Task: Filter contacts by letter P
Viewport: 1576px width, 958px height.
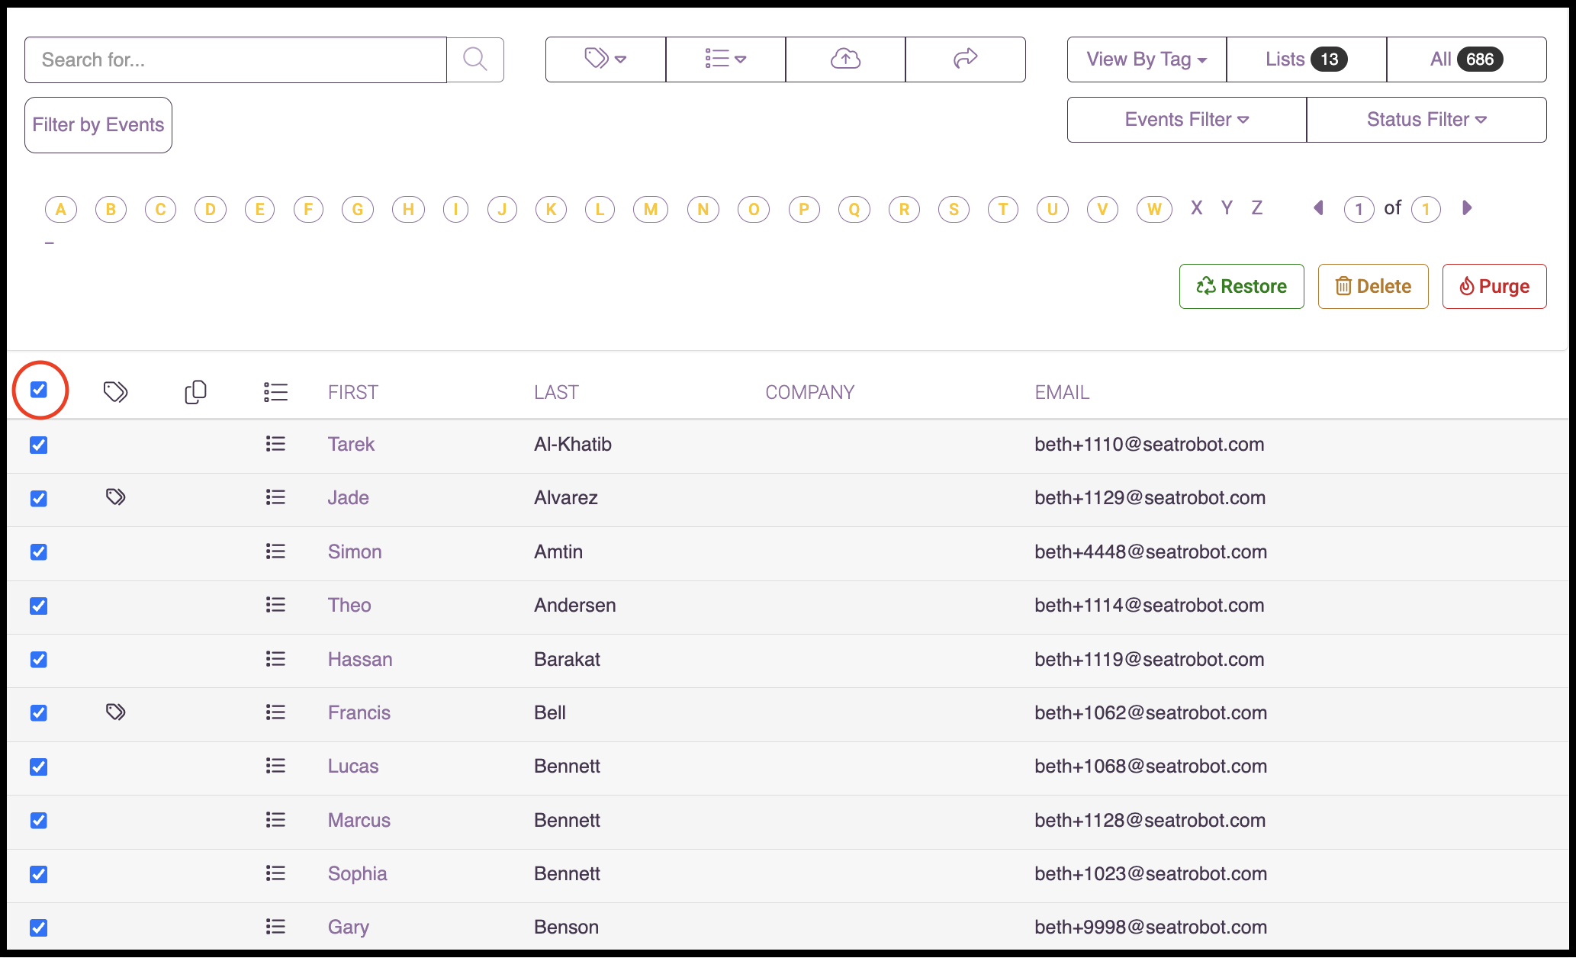Action: 804,209
